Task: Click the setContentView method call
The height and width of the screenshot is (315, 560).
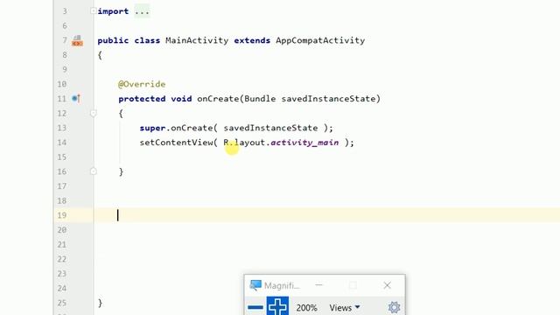Action: click(x=177, y=143)
